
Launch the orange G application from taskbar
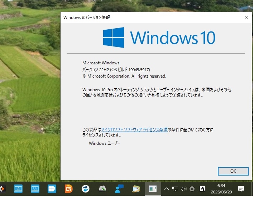tap(69, 189)
